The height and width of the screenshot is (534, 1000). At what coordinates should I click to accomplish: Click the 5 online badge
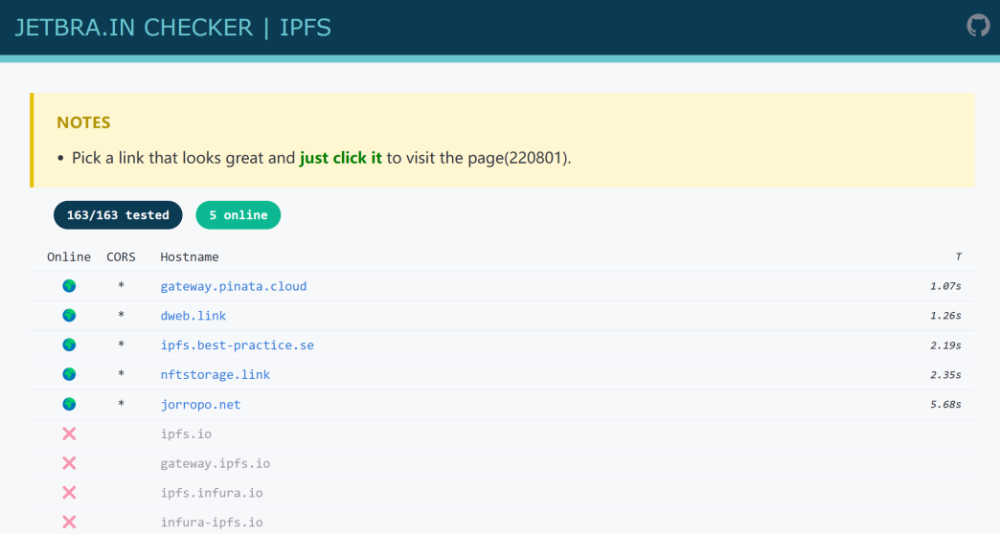click(x=238, y=215)
